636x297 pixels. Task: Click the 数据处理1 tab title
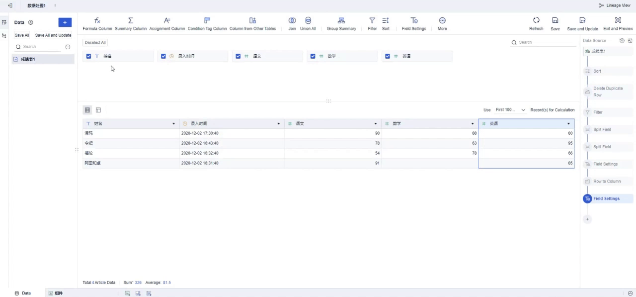click(x=36, y=5)
